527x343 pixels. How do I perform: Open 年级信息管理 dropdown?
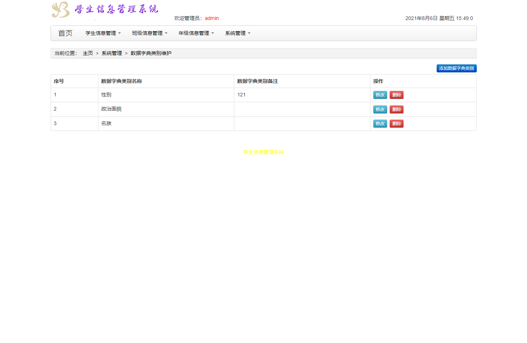pos(196,33)
